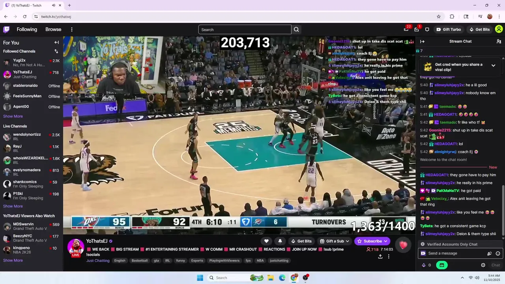Viewport: 505px width, 284px height.
Task: Click YoThatsEJ's LIVE avatar below the video
Action: [x=75, y=247]
